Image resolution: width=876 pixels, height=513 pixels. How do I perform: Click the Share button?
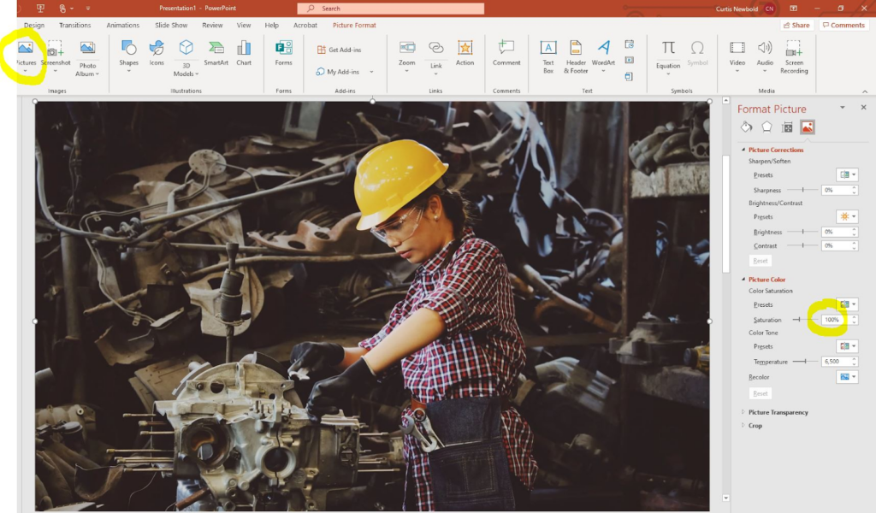[796, 25]
